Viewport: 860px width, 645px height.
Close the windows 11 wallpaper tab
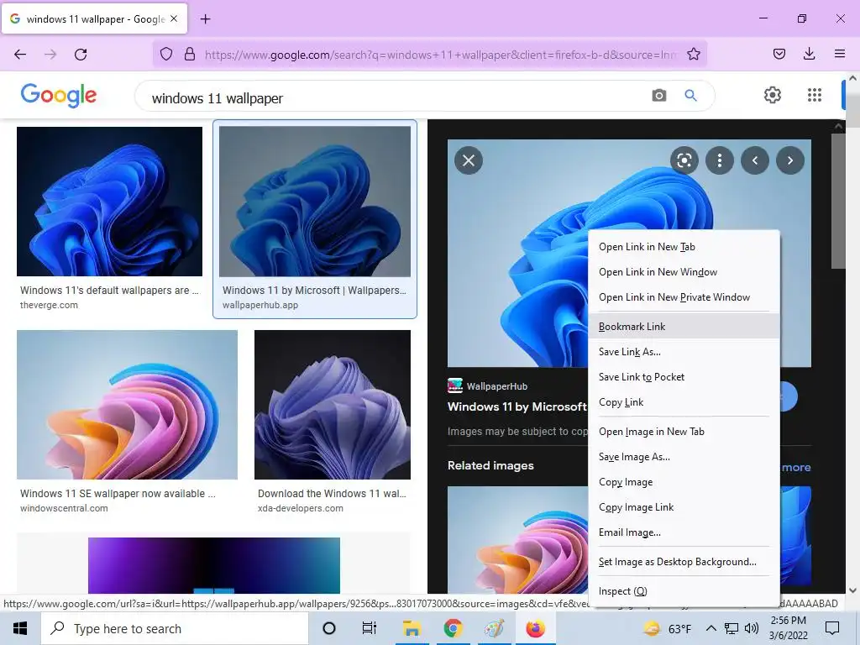pos(174,18)
